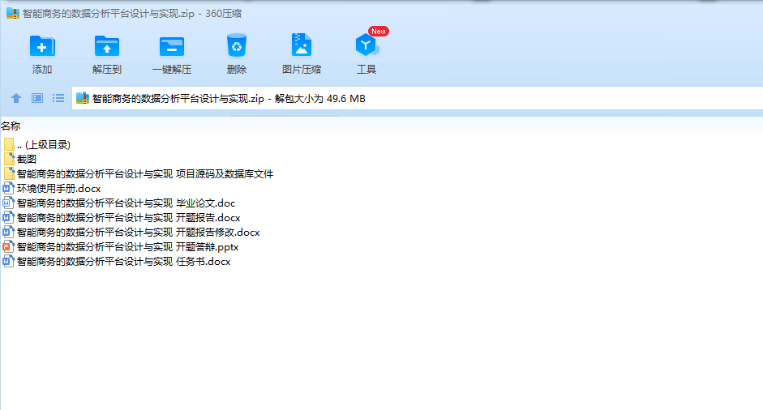763x410 pixels.
Task: Click the 一键解压 one-click extract icon
Action: tap(172, 47)
